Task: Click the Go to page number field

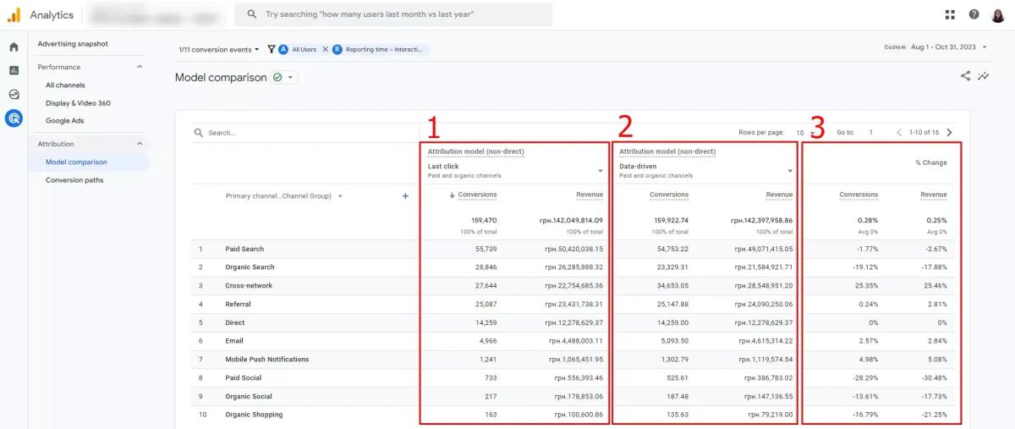Action: (x=871, y=133)
